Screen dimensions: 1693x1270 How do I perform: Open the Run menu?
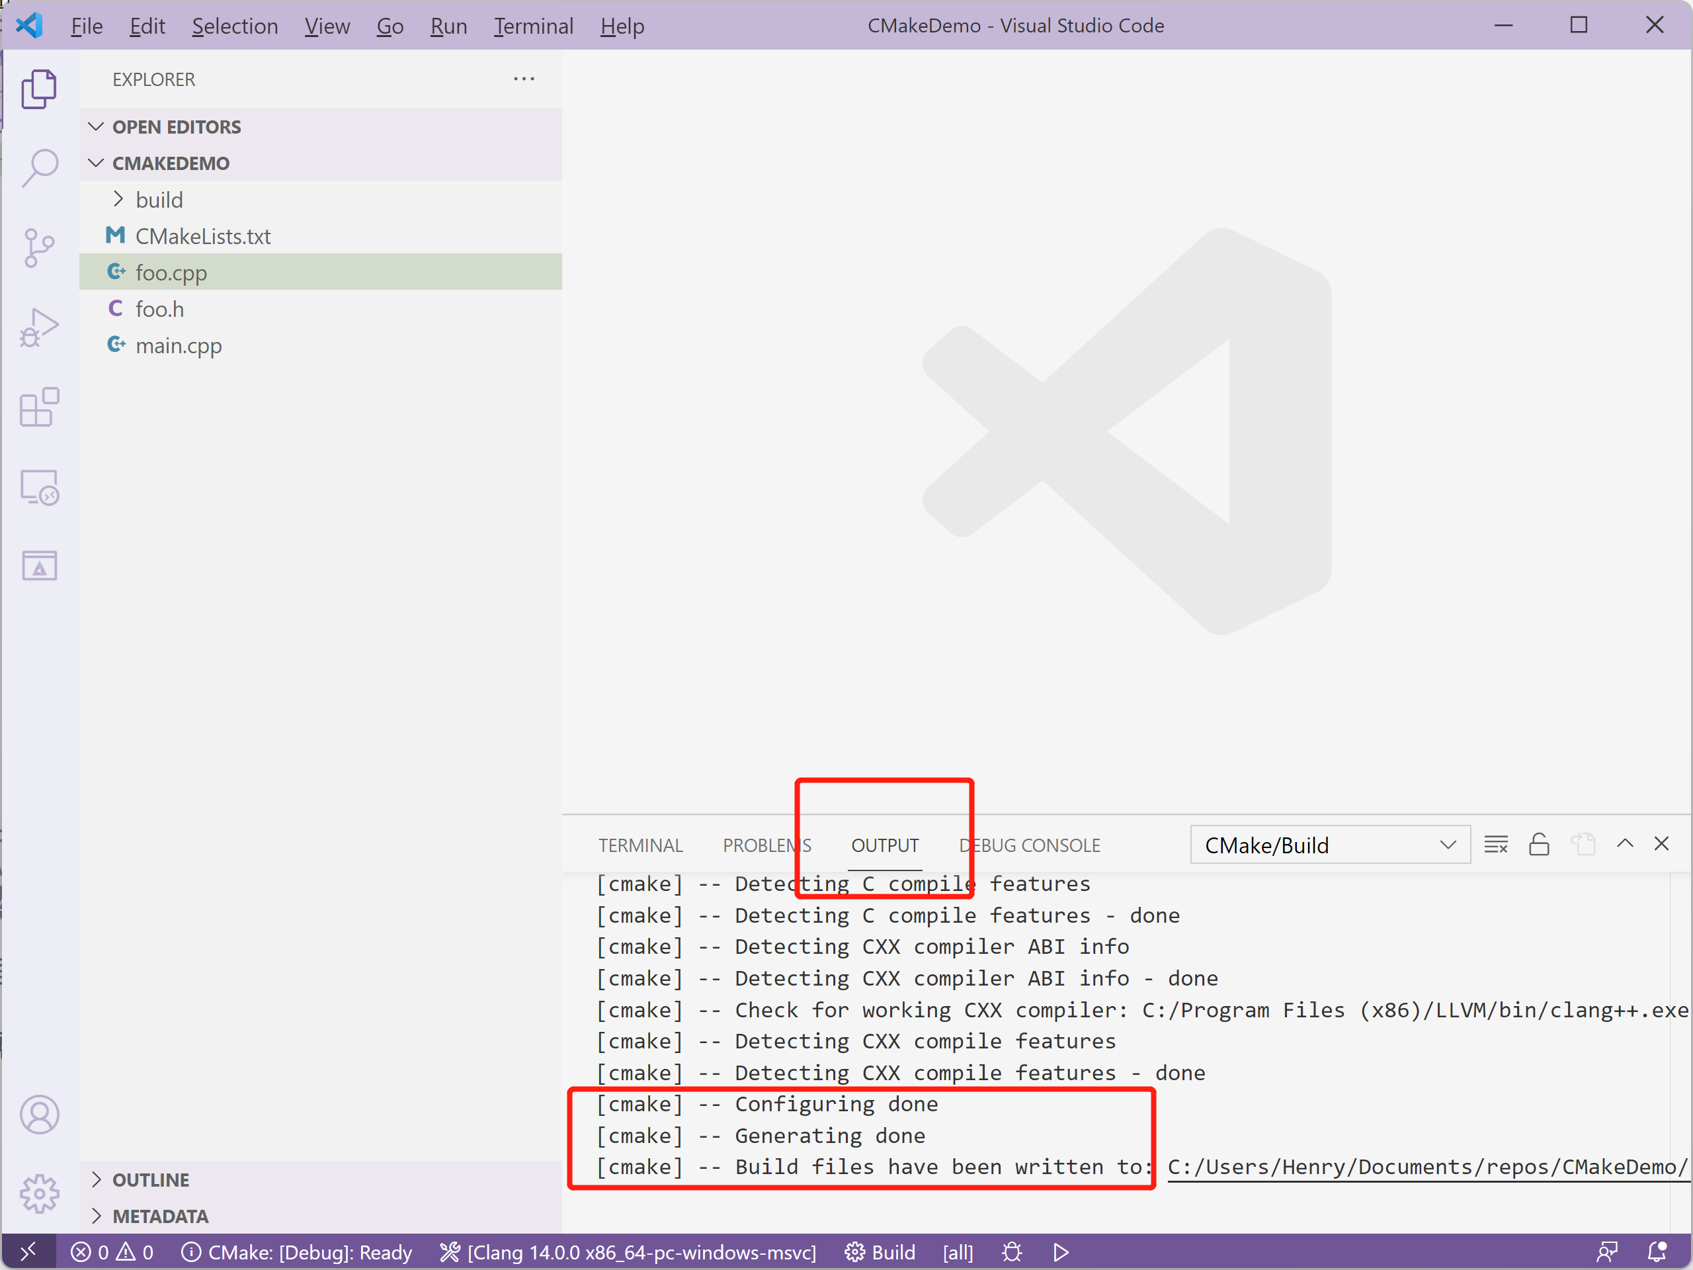[448, 26]
